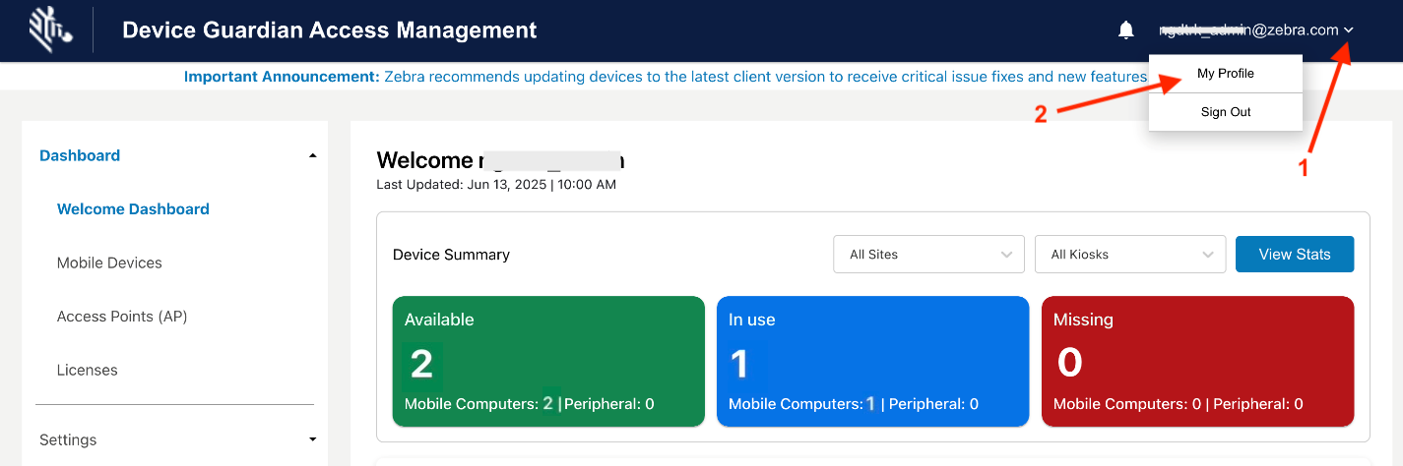Open Access Points (AP) page
Viewport: 1403px width, 466px height.
click(x=122, y=317)
